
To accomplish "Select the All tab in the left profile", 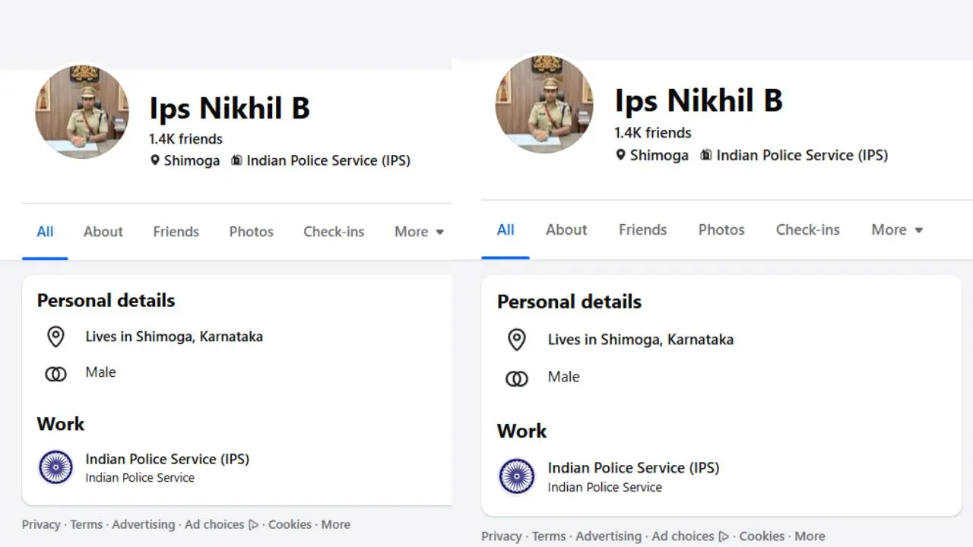I will pyautogui.click(x=45, y=232).
